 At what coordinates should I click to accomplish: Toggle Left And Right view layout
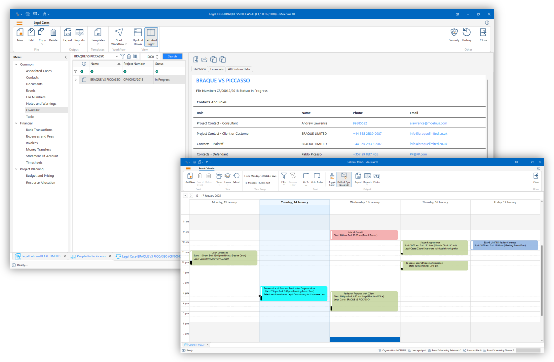[x=151, y=36]
